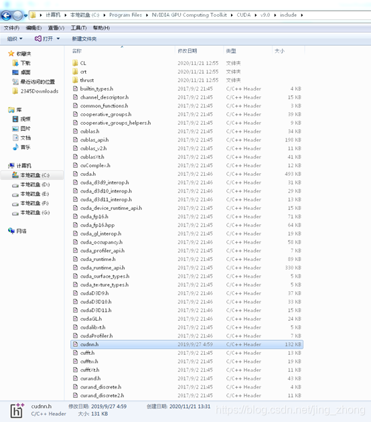Navigate to CUDA breadcrumb segment
Screen dimensions: 371x422
point(243,15)
